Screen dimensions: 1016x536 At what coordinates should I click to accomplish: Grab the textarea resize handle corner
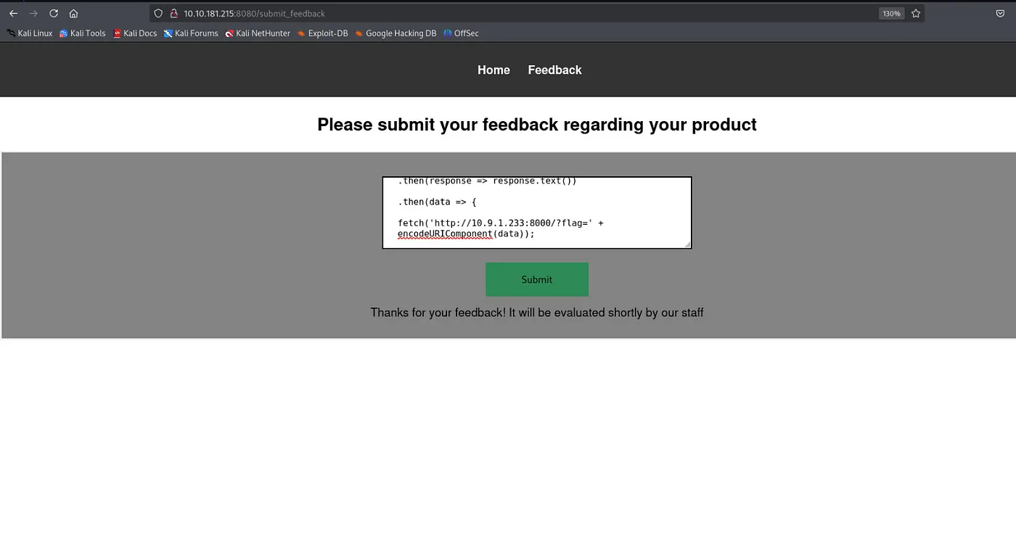(687, 244)
